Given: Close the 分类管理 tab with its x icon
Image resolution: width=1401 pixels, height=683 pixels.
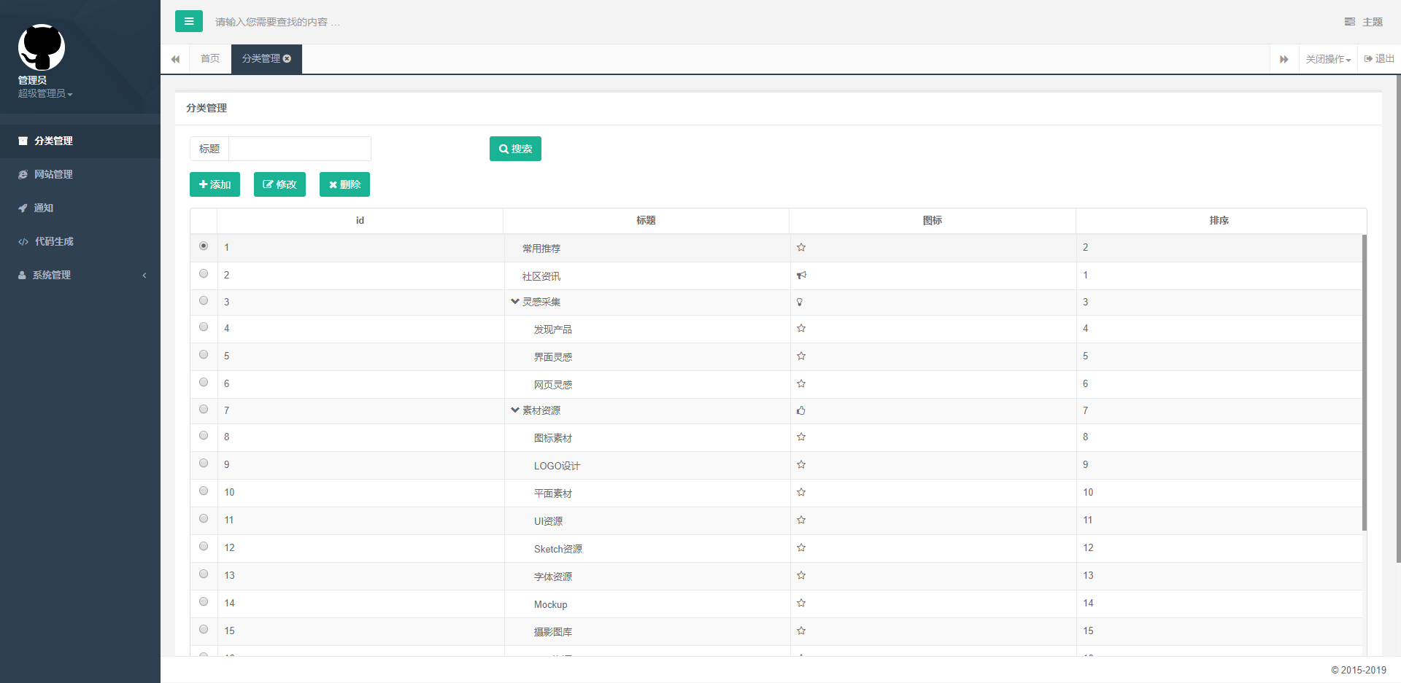Looking at the screenshot, I should tap(287, 59).
